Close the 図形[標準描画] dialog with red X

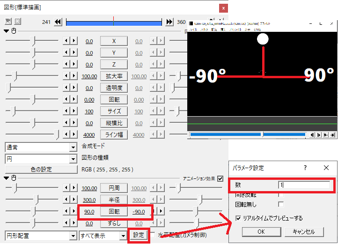(x=223, y=8)
